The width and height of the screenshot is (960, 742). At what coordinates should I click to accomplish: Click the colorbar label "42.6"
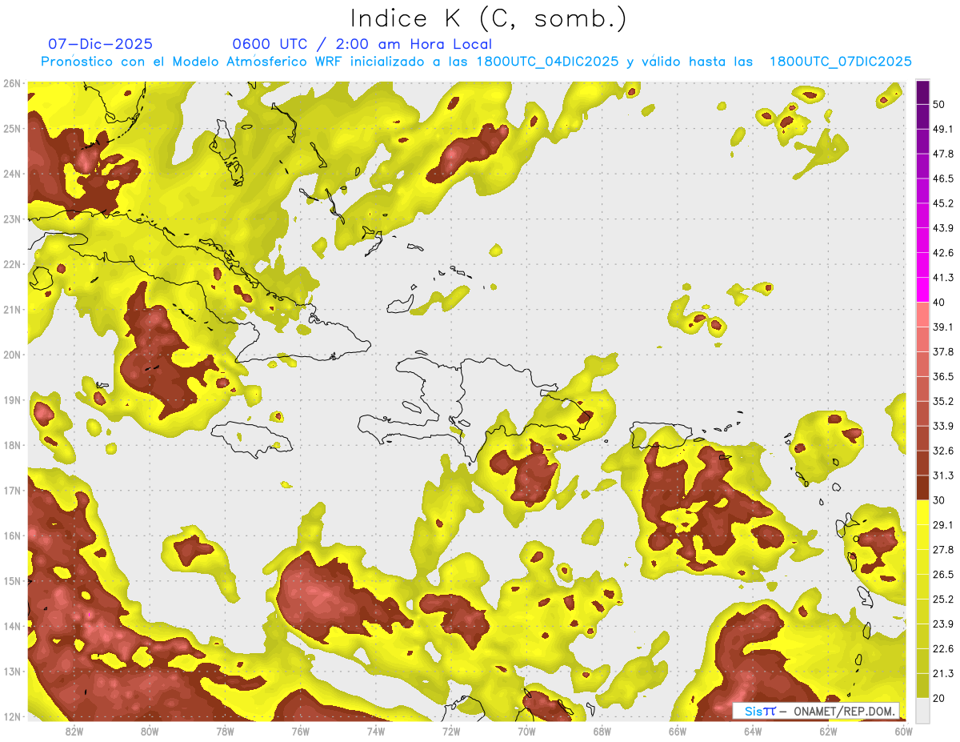(x=942, y=253)
